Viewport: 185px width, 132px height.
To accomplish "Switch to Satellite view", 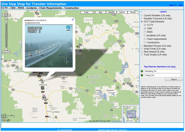I will pos(111,12).
